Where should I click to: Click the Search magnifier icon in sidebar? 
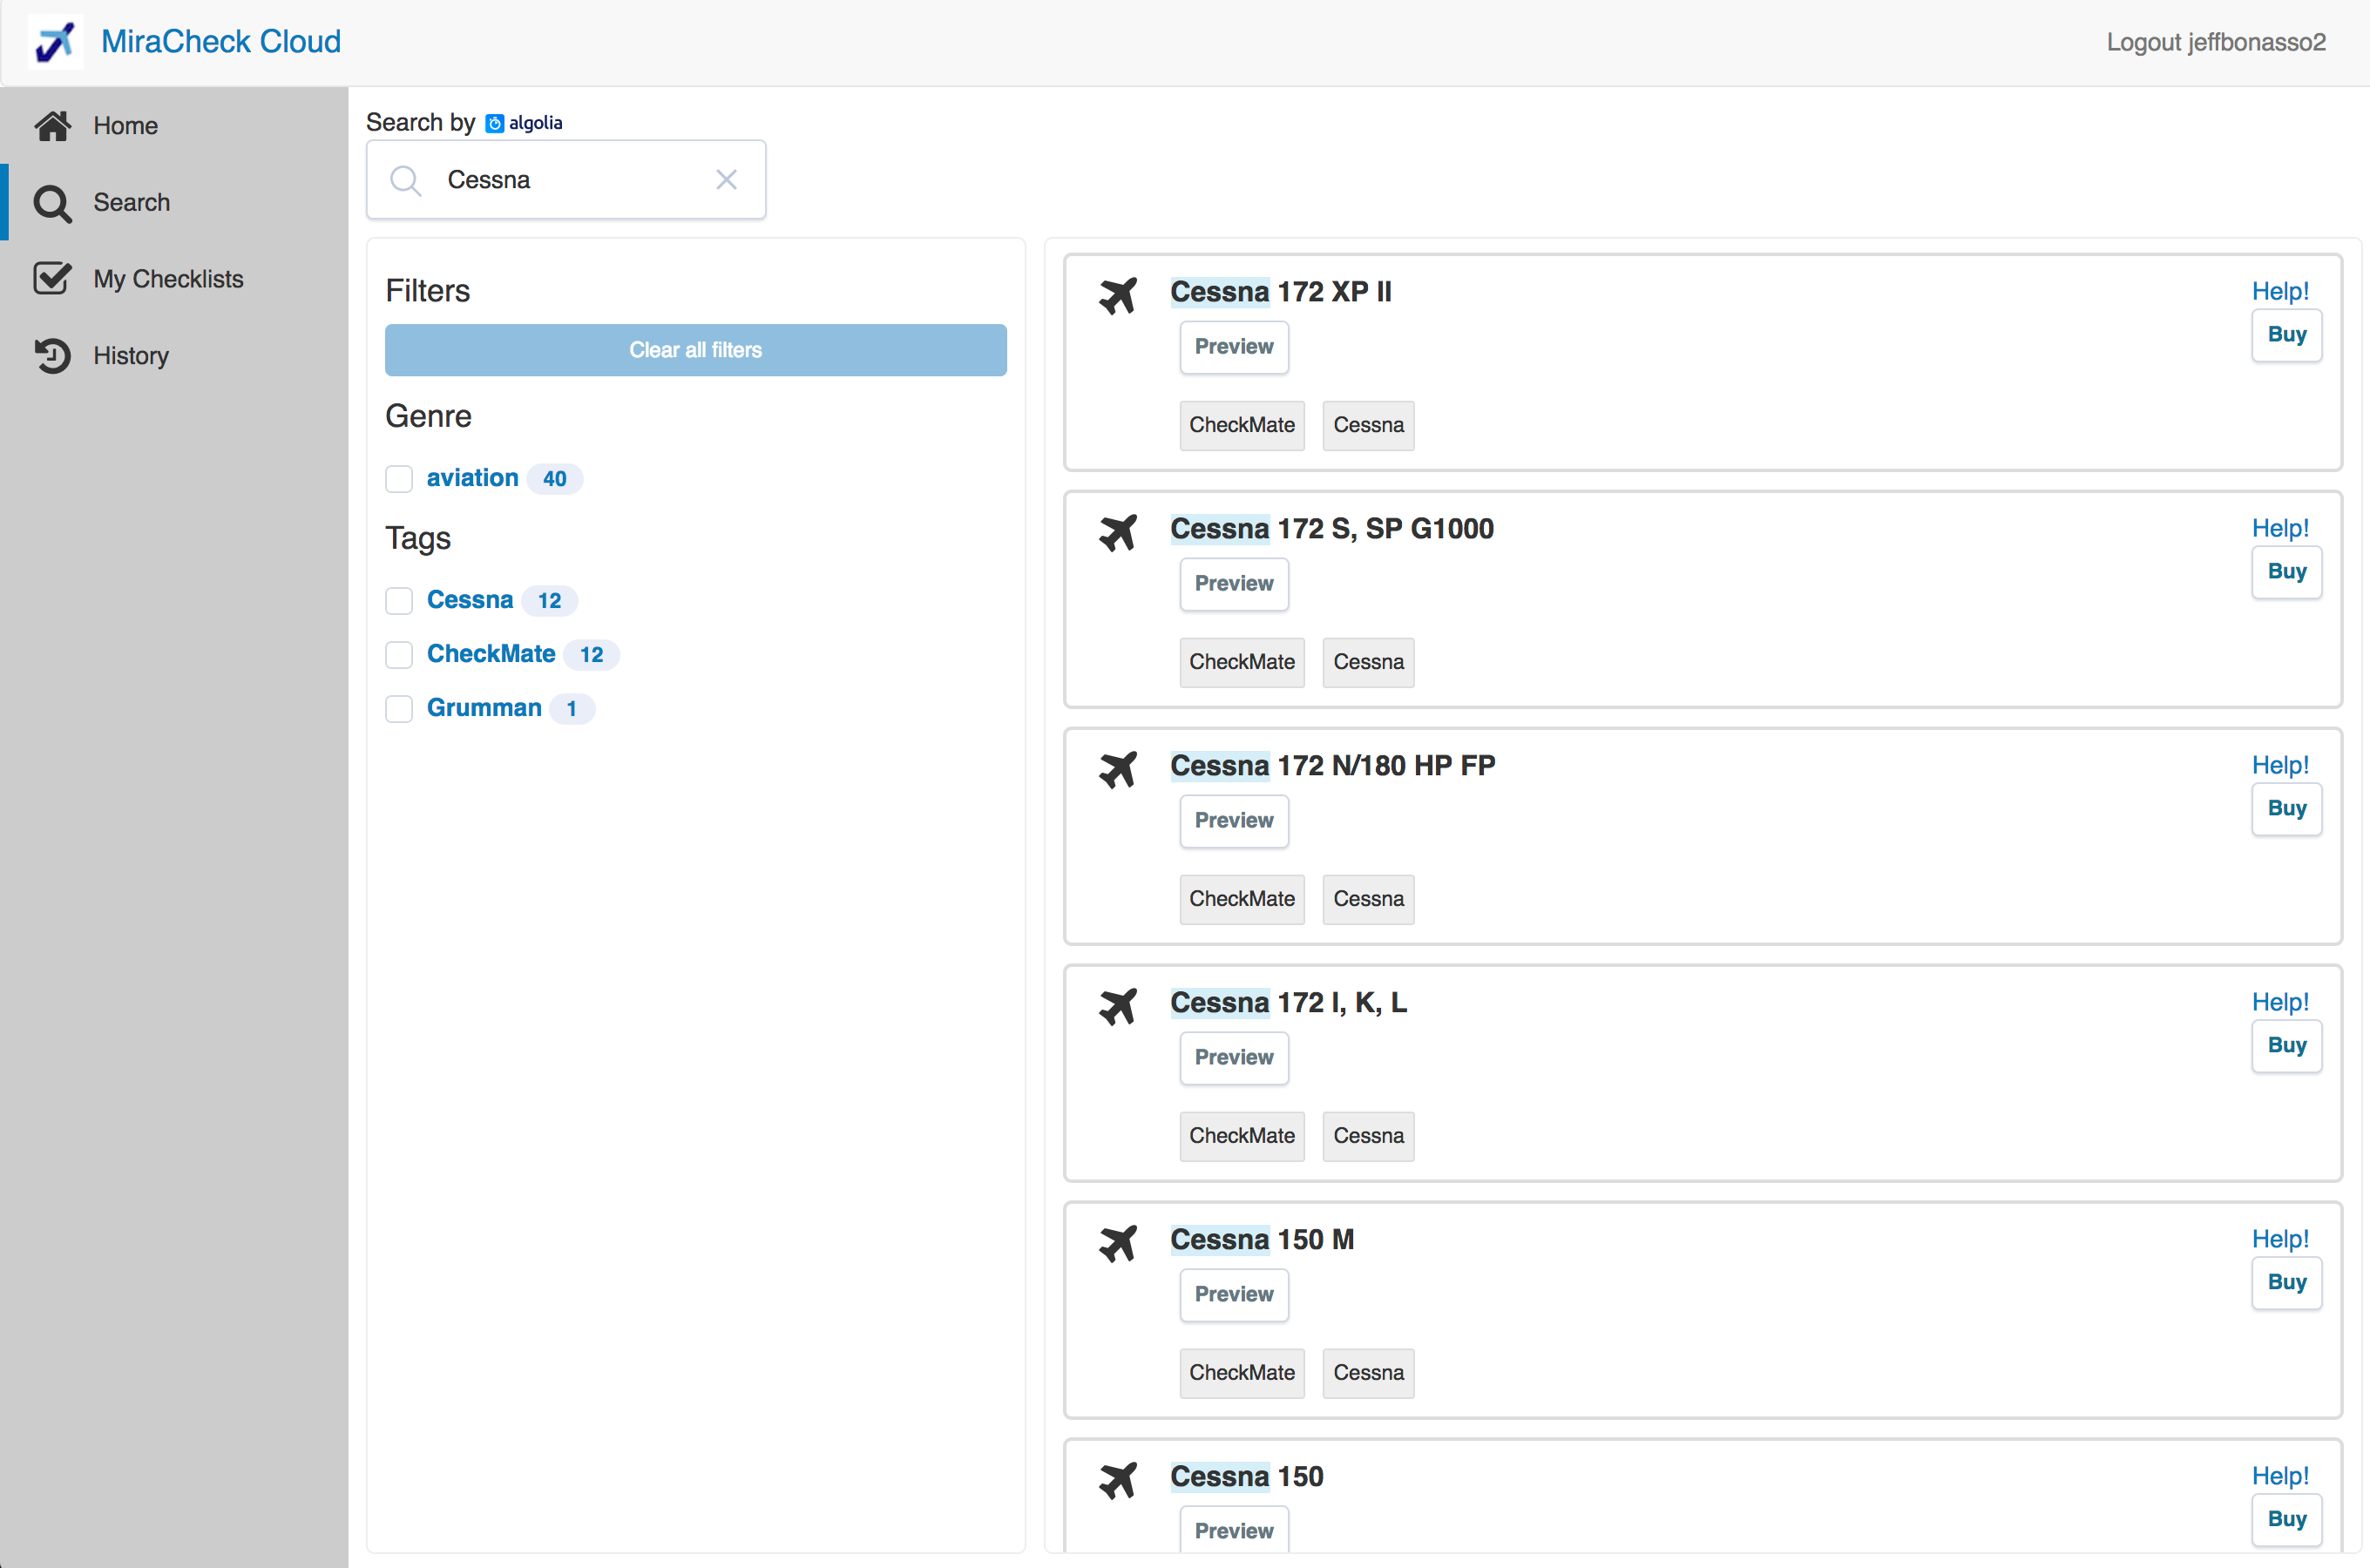52,203
